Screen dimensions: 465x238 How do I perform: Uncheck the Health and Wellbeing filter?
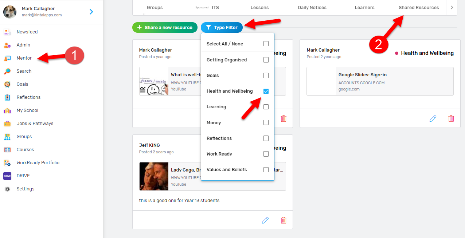tap(266, 91)
